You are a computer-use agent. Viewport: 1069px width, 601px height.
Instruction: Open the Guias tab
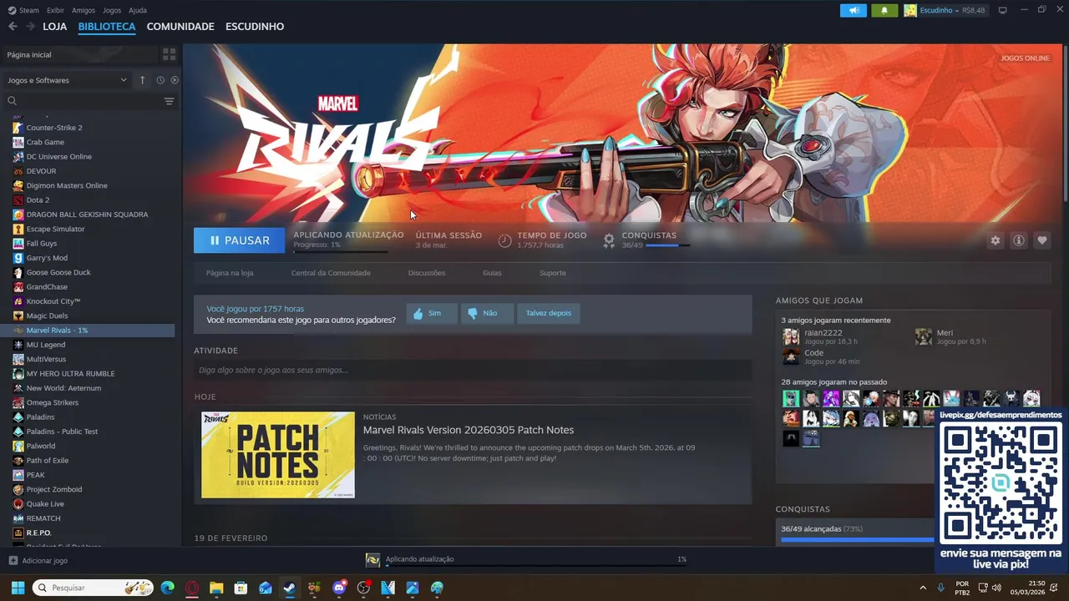pos(492,273)
